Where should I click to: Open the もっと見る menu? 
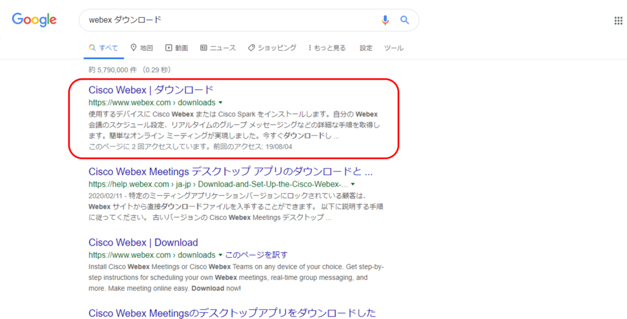(327, 48)
